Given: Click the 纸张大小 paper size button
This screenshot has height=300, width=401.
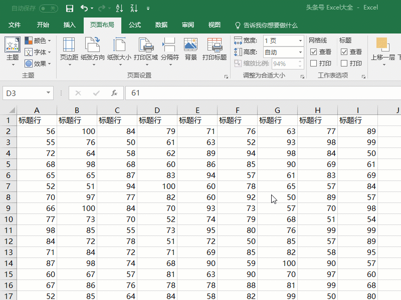Looking at the screenshot, I should coord(119,52).
